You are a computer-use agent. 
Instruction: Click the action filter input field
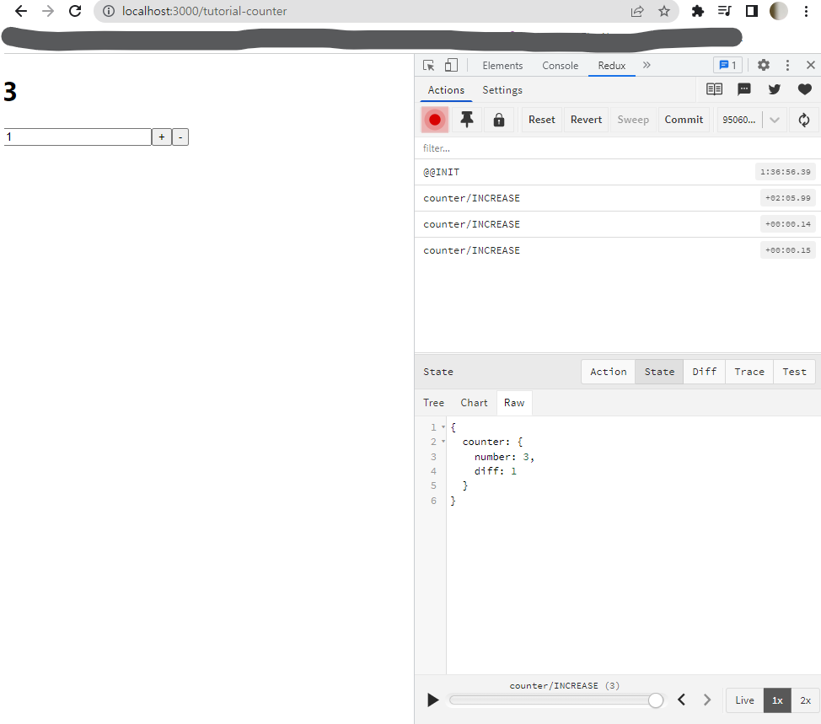click(617, 148)
